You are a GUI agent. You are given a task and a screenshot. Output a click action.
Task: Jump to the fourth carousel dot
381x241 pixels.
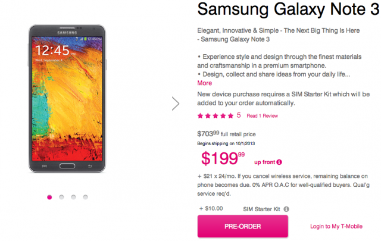click(86, 197)
